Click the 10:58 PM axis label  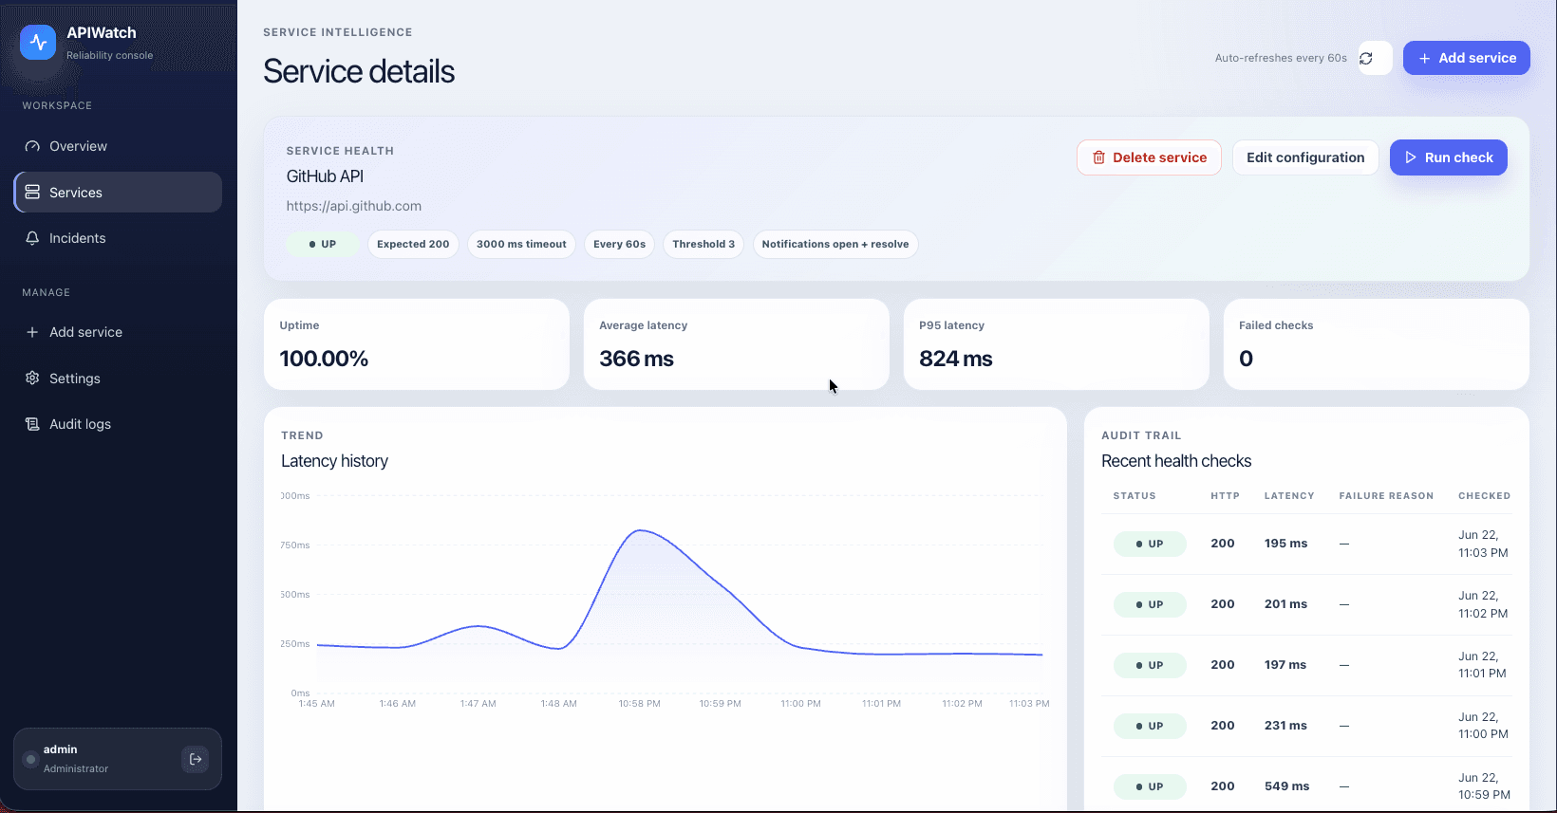[x=639, y=704]
